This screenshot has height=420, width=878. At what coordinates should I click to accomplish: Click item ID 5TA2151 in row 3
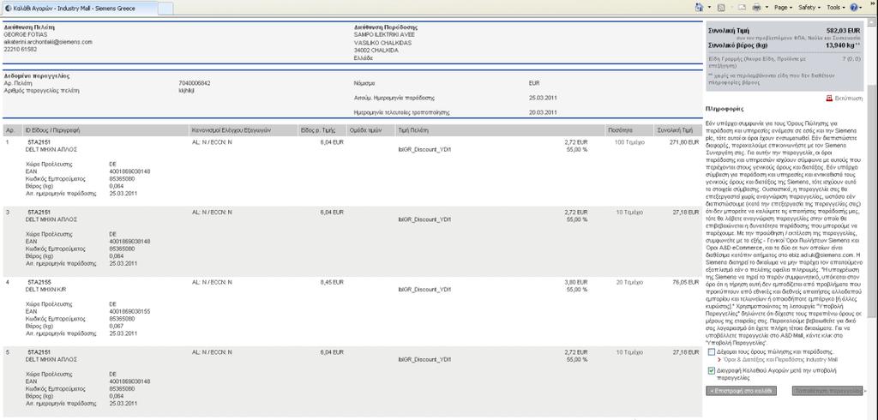pyautogui.click(x=38, y=213)
